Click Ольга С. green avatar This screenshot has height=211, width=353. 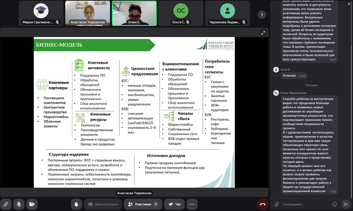181,11
